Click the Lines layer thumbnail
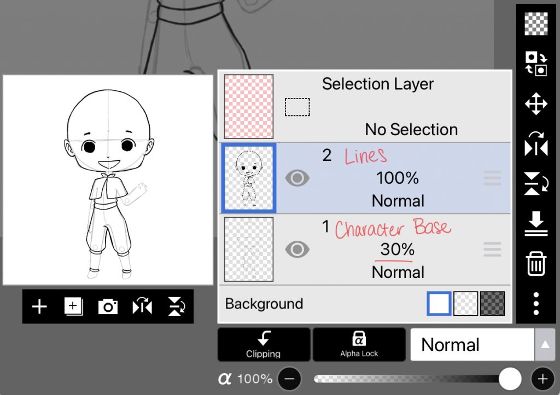560x395 pixels. pos(249,178)
